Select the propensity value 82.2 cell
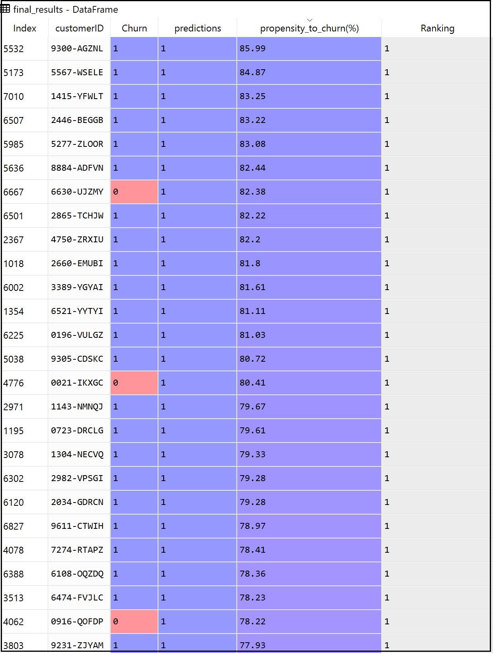493x653 pixels. (309, 240)
